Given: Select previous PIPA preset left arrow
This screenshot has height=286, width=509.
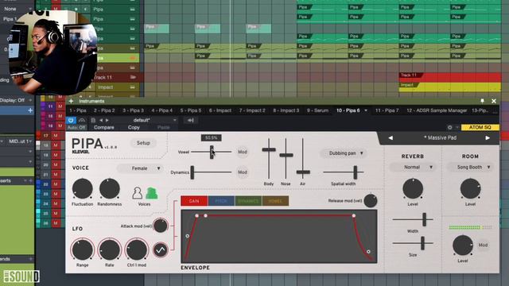Looking at the screenshot, I should click(390, 137).
